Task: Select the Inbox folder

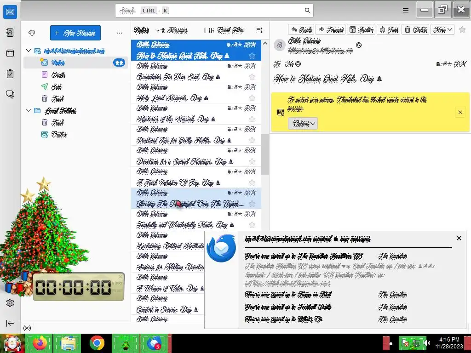Action: [x=76, y=63]
